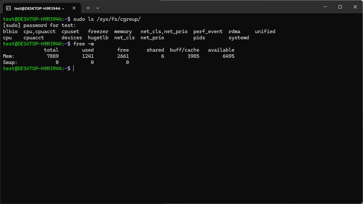The image size is (363, 204).
Task: Open a new tab with the plus button
Action: [88, 8]
